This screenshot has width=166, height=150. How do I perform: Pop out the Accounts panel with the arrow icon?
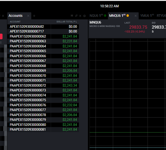76,16
